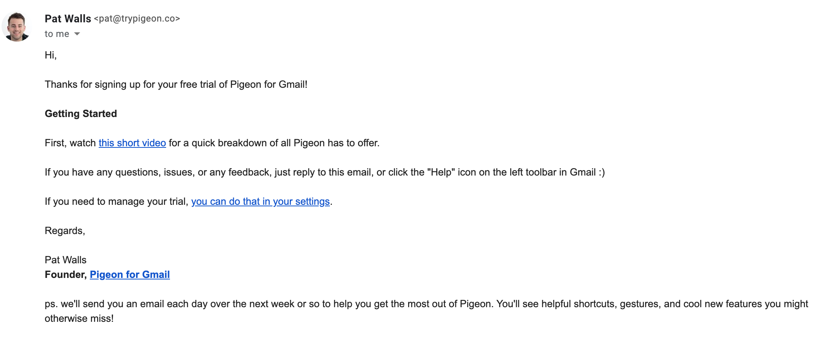Click the "Regards," closing line

65,231
